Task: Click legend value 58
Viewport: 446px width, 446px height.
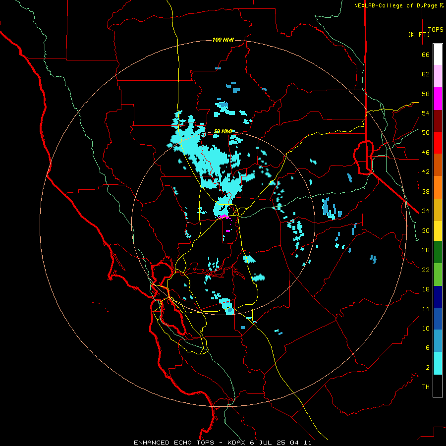Action: (426, 94)
